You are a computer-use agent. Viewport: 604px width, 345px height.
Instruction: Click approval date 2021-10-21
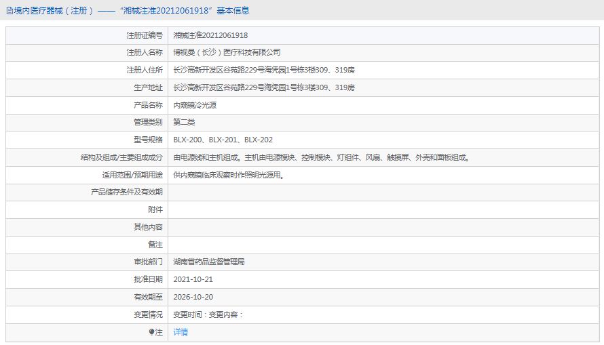(193, 280)
